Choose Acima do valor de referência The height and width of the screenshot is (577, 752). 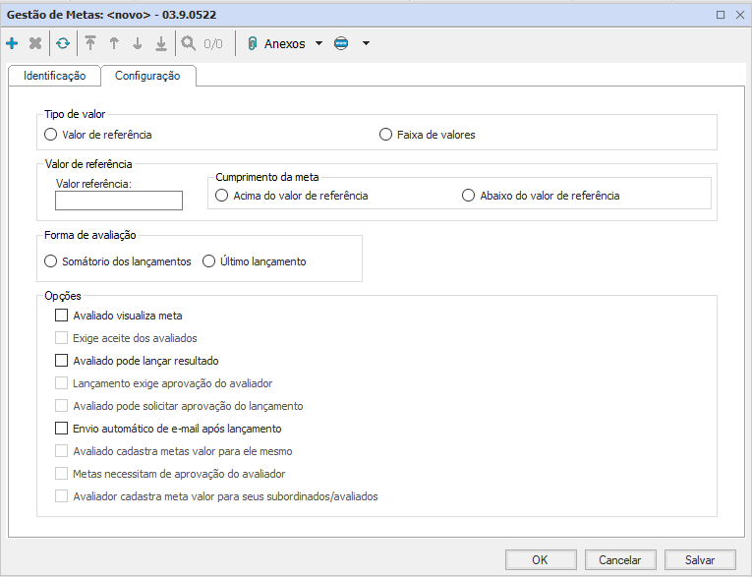tap(222, 196)
